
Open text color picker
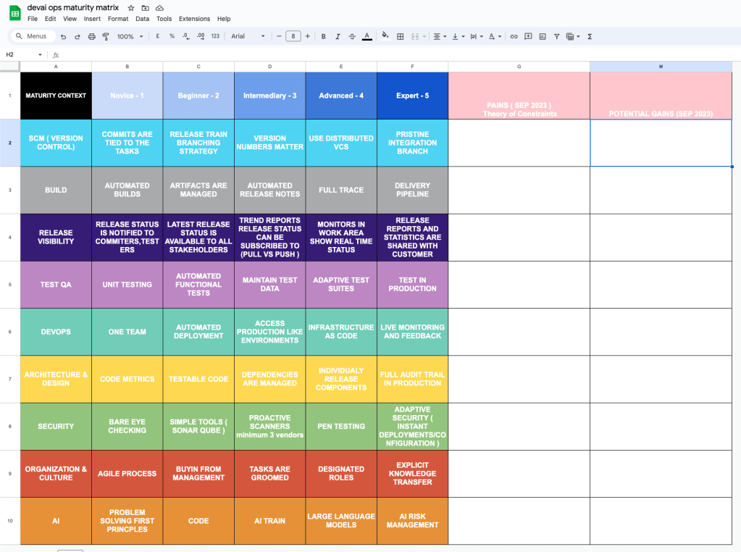(367, 36)
